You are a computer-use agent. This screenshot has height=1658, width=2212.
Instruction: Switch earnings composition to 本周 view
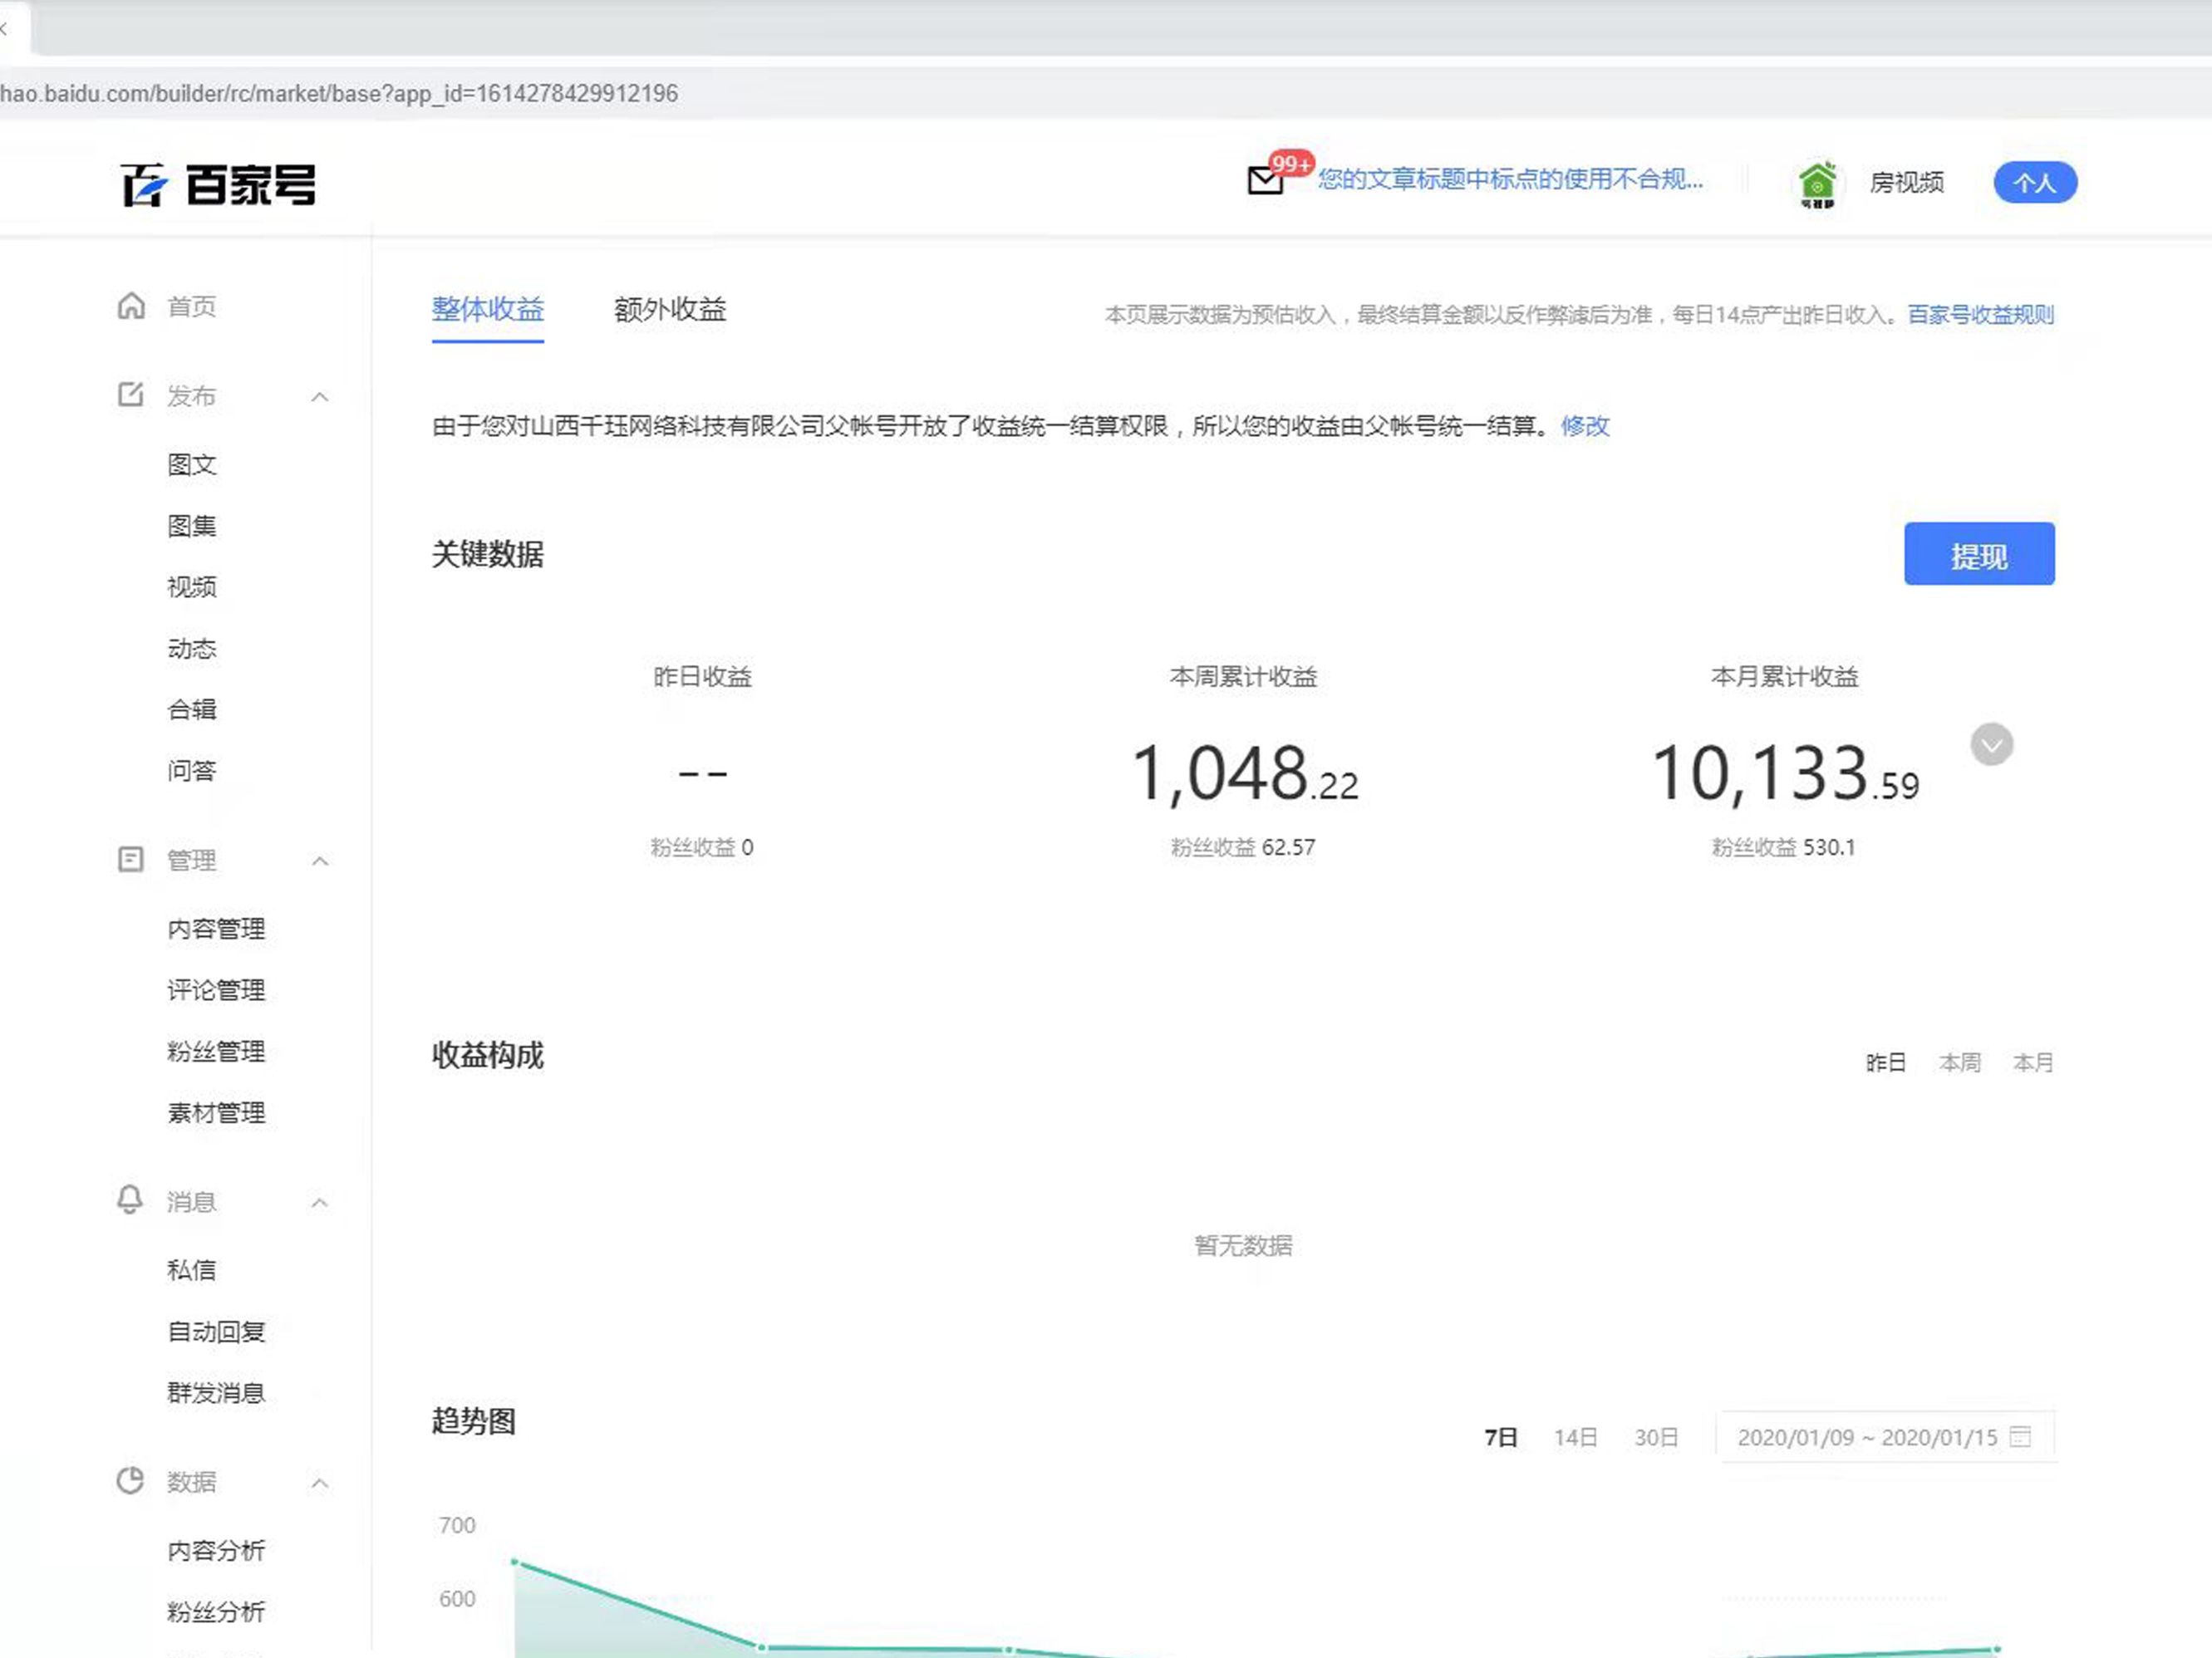pyautogui.click(x=1960, y=1062)
